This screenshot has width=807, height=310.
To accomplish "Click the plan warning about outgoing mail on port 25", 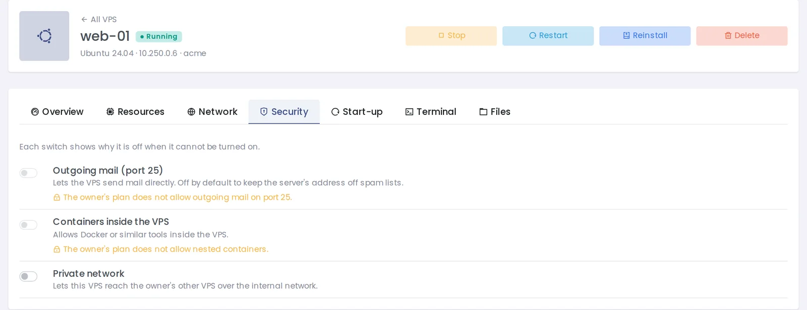I will [178, 198].
